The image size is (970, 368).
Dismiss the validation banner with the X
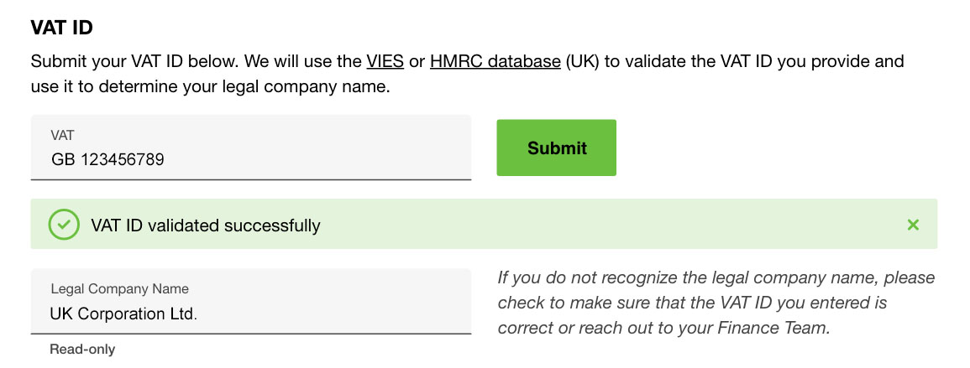click(912, 225)
